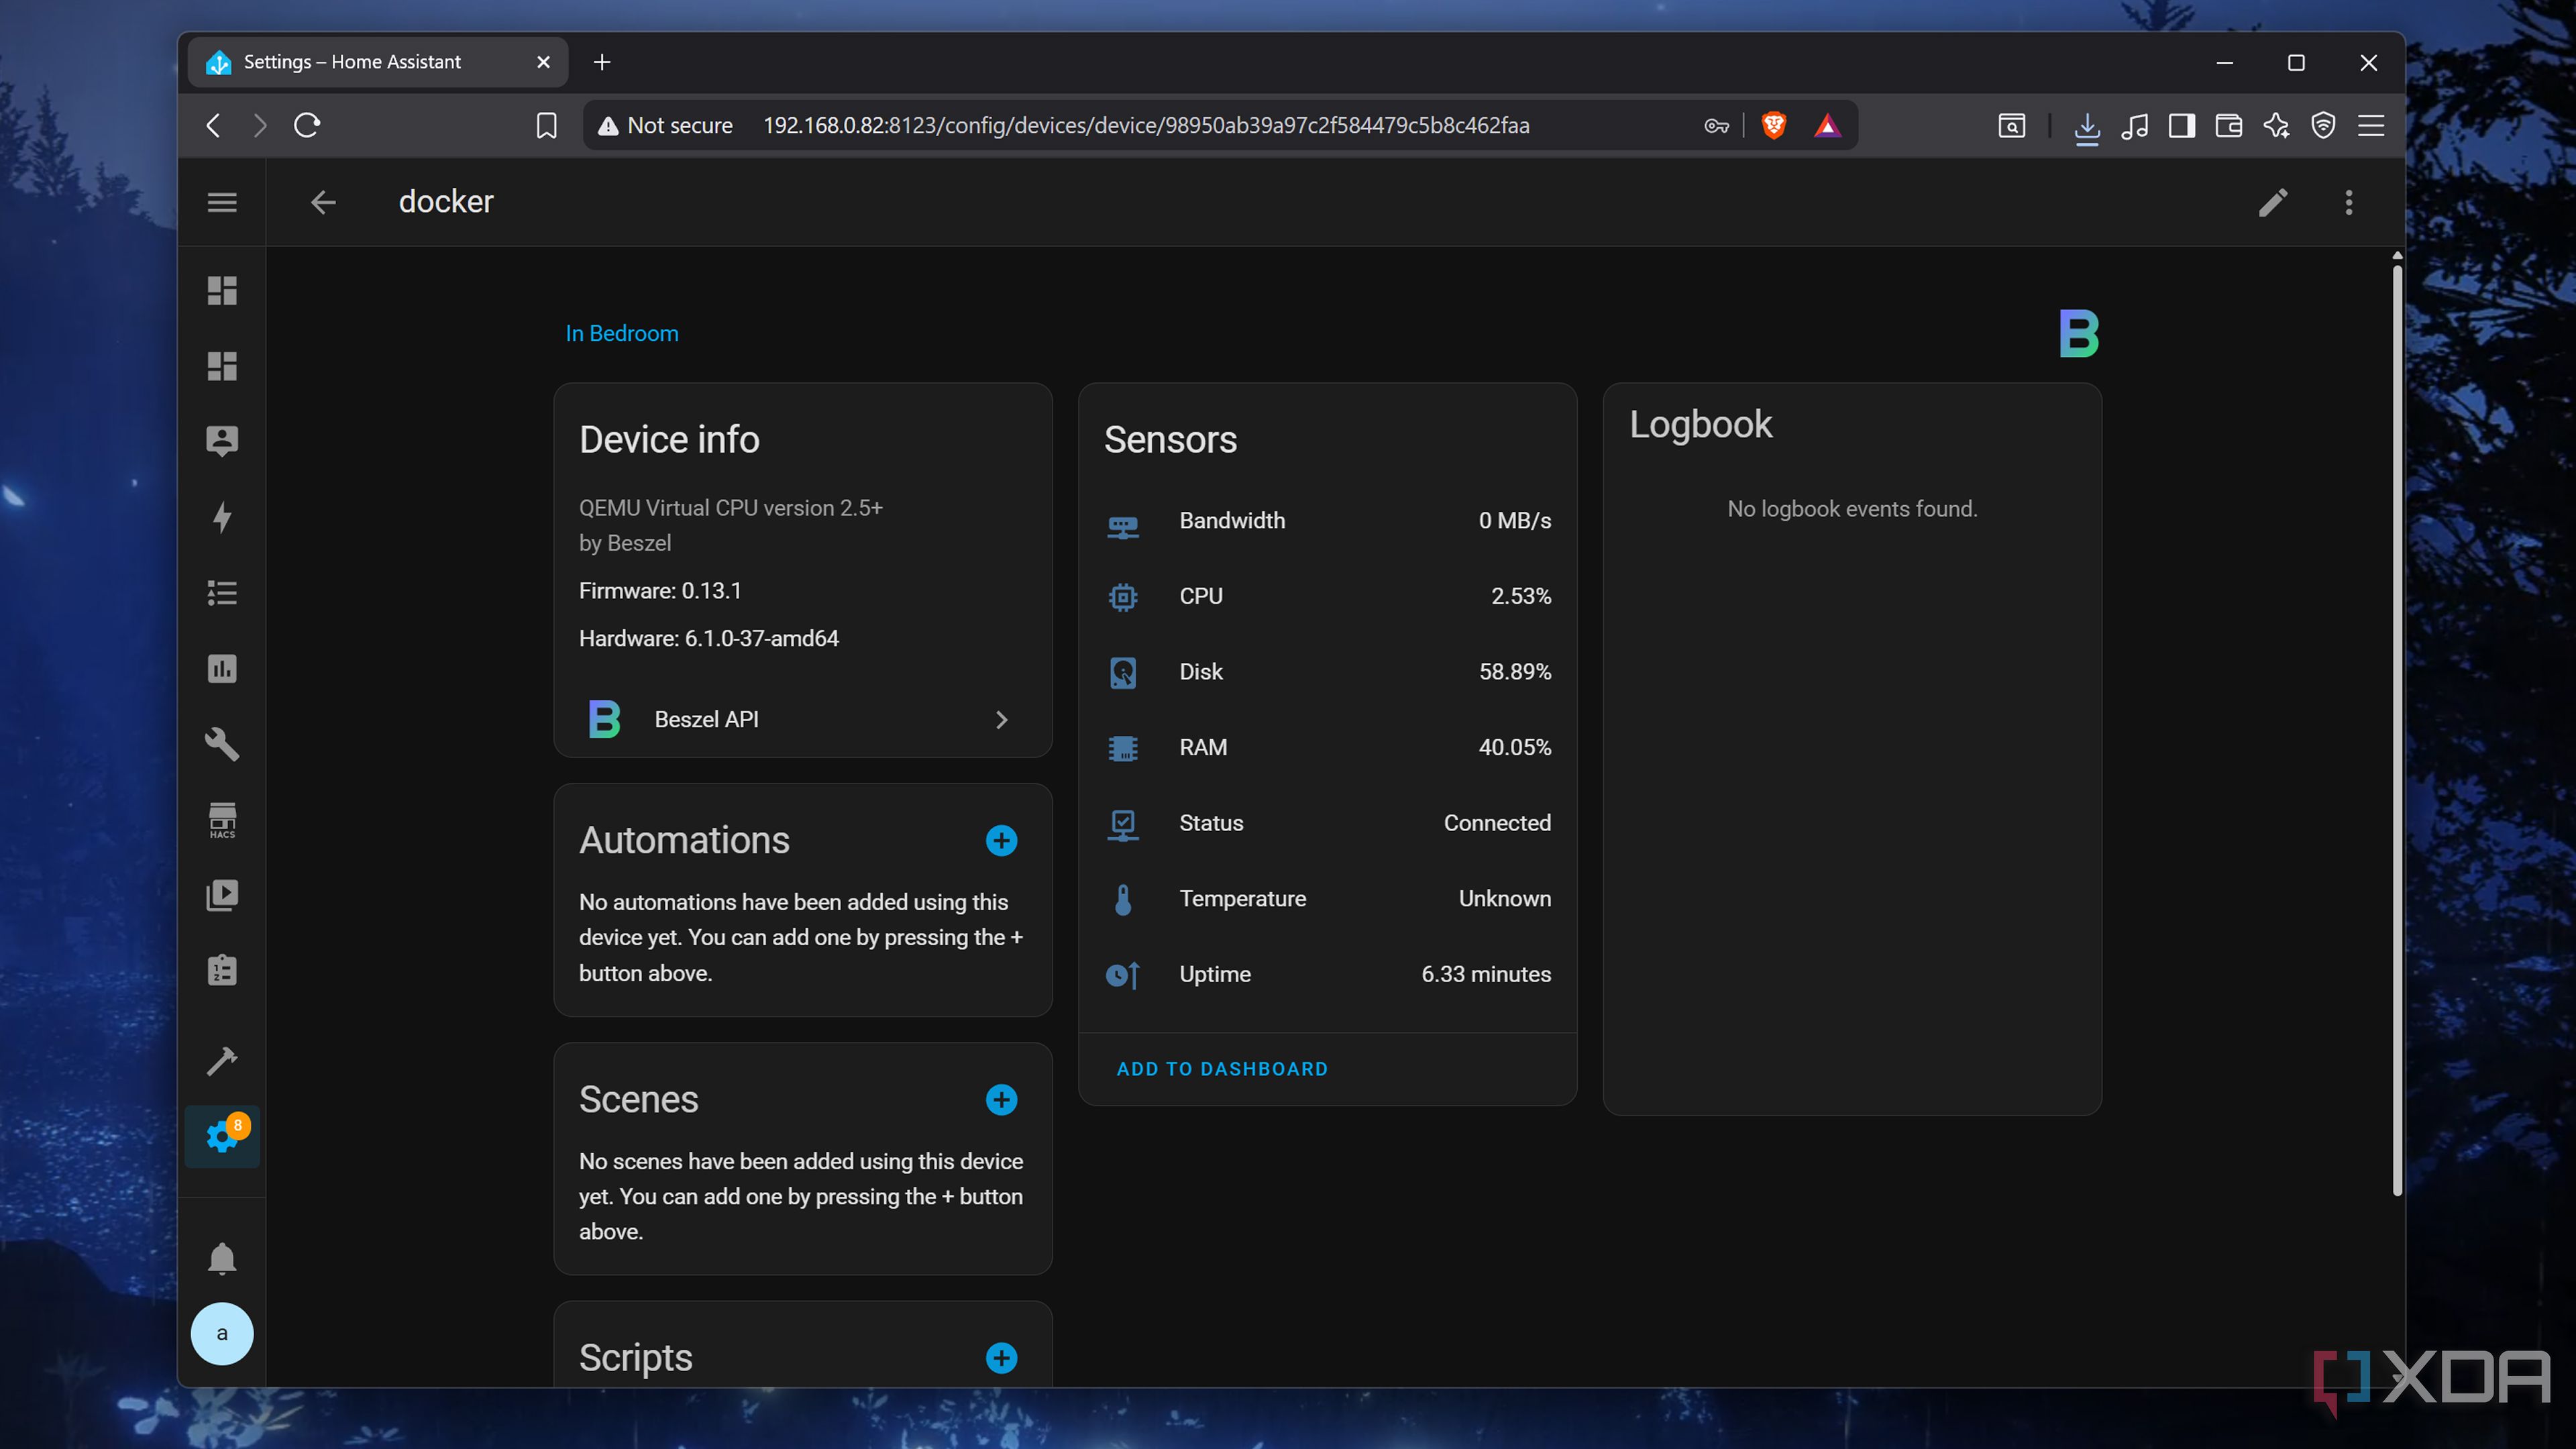
Task: Open the Map person-pin sidebar icon
Action: point(222,441)
